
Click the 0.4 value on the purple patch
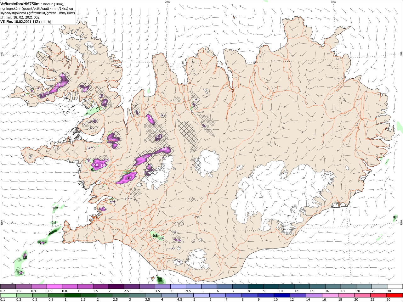coord(104,102)
